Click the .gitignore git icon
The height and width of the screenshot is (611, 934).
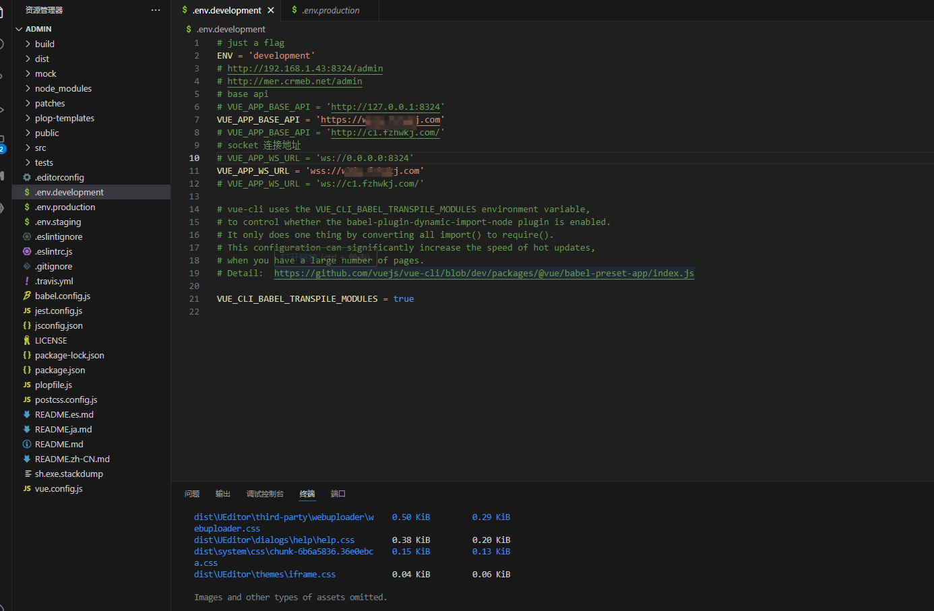pyautogui.click(x=27, y=266)
